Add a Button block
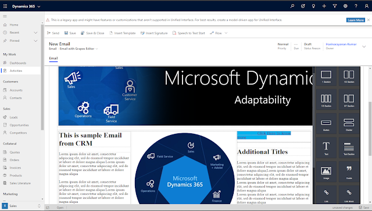 point(326,124)
